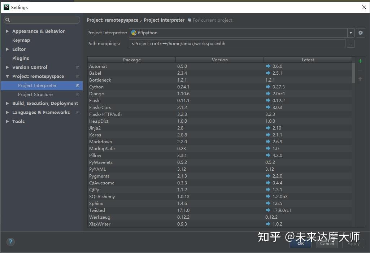Close the Settings dialog
The height and width of the screenshot is (253, 370).
click(x=364, y=7)
